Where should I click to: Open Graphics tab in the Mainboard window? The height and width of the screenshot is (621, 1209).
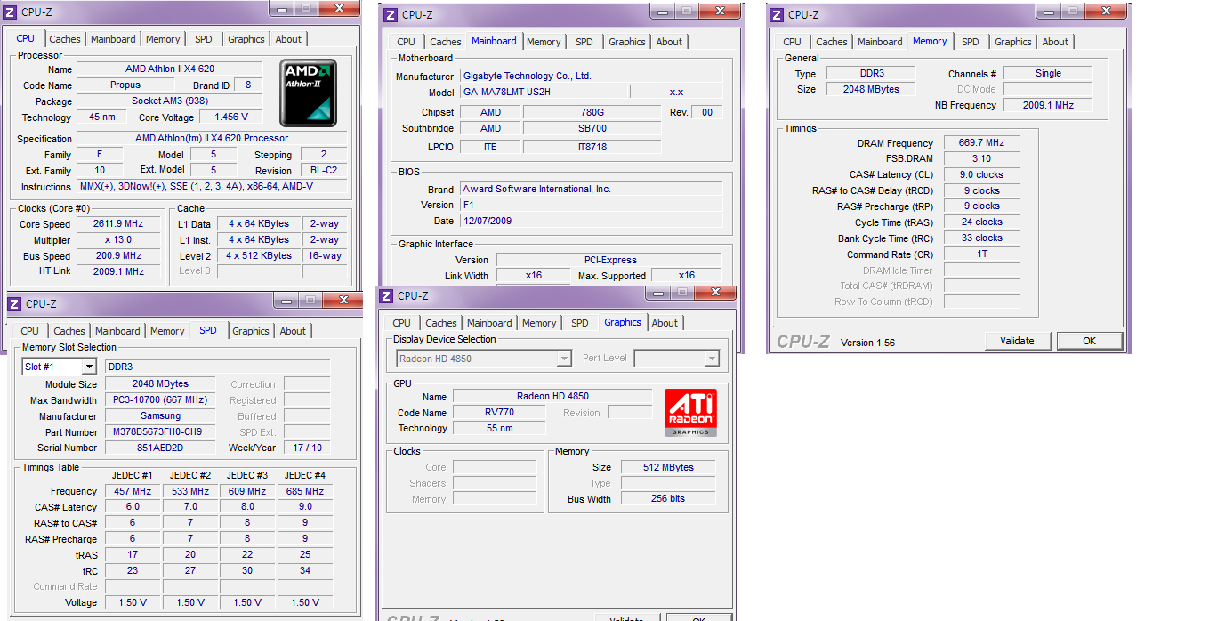[627, 42]
